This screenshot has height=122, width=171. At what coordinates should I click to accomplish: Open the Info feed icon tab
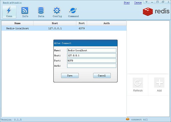point(25,12)
